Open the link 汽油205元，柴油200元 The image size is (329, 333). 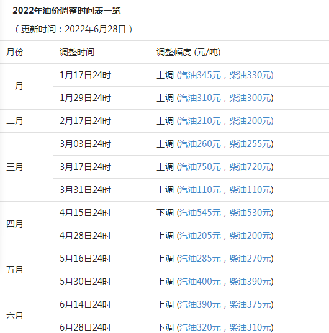click(225, 236)
